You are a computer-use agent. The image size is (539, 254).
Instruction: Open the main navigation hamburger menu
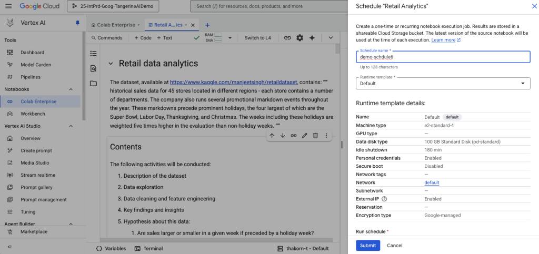[8, 6]
